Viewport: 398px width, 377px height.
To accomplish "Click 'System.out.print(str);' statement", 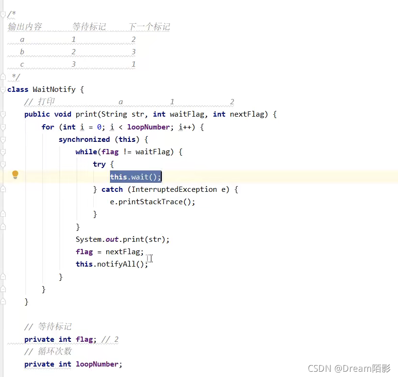I will click(122, 239).
